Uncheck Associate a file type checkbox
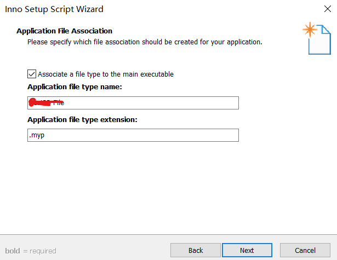The image size is (337, 260). pos(32,74)
